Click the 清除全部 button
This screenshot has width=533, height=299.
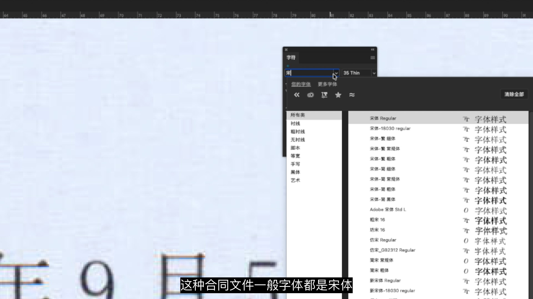tap(514, 94)
